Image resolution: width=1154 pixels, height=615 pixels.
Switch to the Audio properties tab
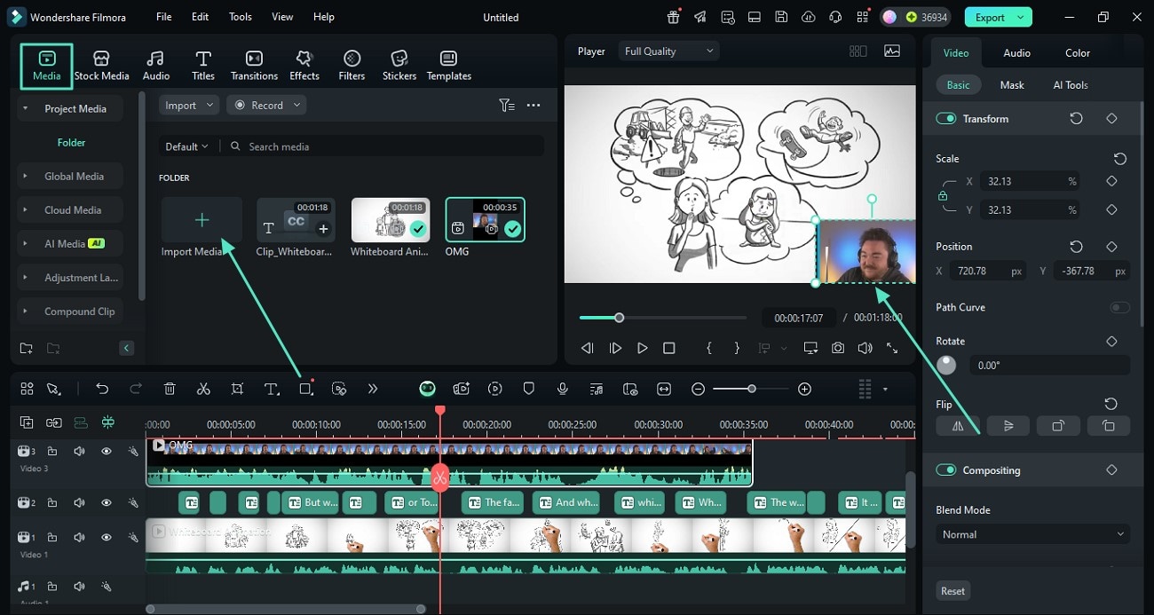[x=1016, y=52]
